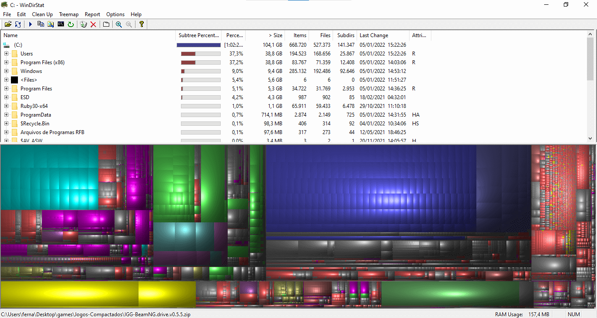Viewport: 597px width, 318px height.
Task: Select the large blue treemap block
Action: coord(371,188)
